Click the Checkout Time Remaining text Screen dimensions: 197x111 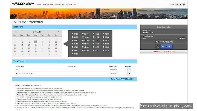coord(167,52)
